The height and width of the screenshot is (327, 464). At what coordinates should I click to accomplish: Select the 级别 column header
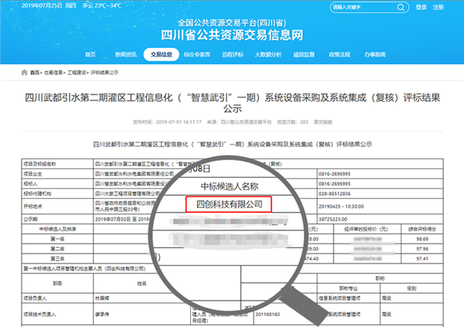411,288
